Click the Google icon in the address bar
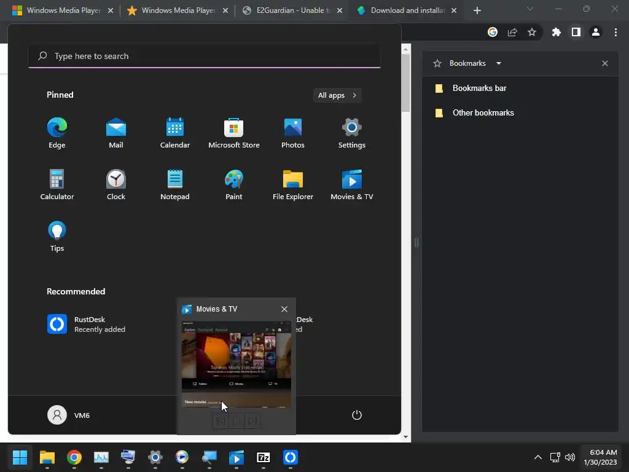Screen dimensions: 629x472 click(493, 32)
